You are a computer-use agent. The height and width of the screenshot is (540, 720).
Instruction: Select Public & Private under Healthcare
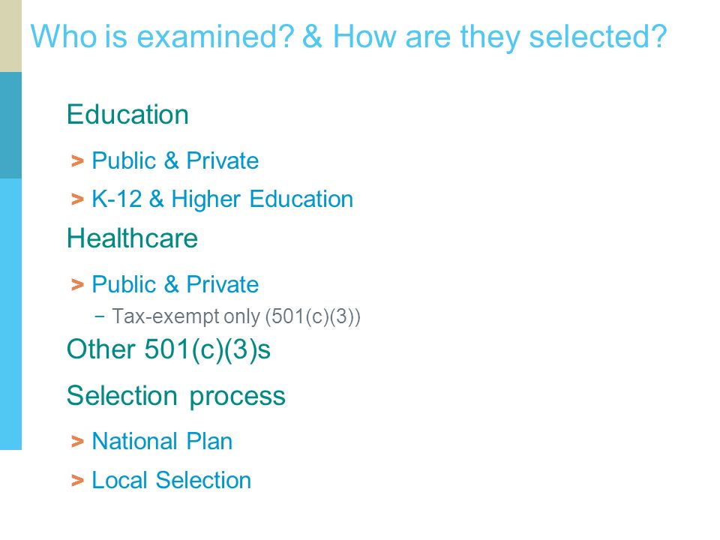pyautogui.click(x=175, y=284)
